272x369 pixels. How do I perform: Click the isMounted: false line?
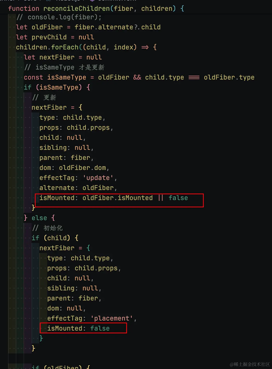pyautogui.click(x=78, y=328)
